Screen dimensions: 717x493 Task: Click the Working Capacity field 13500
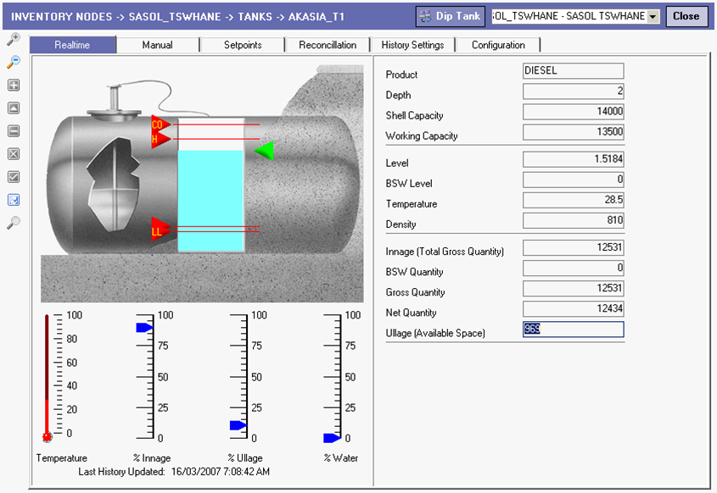tap(574, 132)
